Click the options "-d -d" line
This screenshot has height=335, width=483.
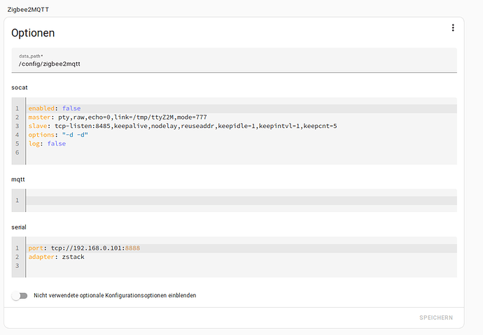pos(58,135)
